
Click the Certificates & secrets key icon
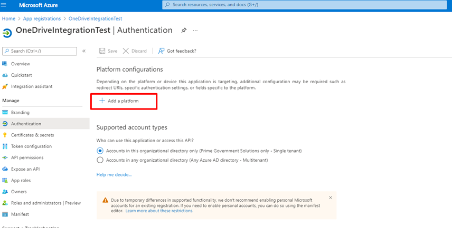[x=5, y=135]
